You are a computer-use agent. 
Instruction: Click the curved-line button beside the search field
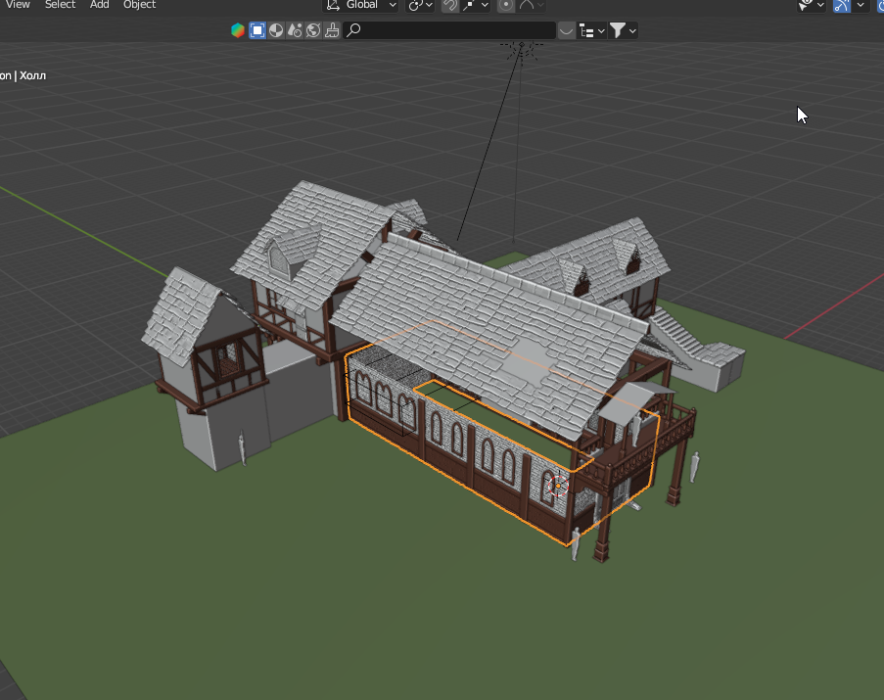[x=566, y=31]
